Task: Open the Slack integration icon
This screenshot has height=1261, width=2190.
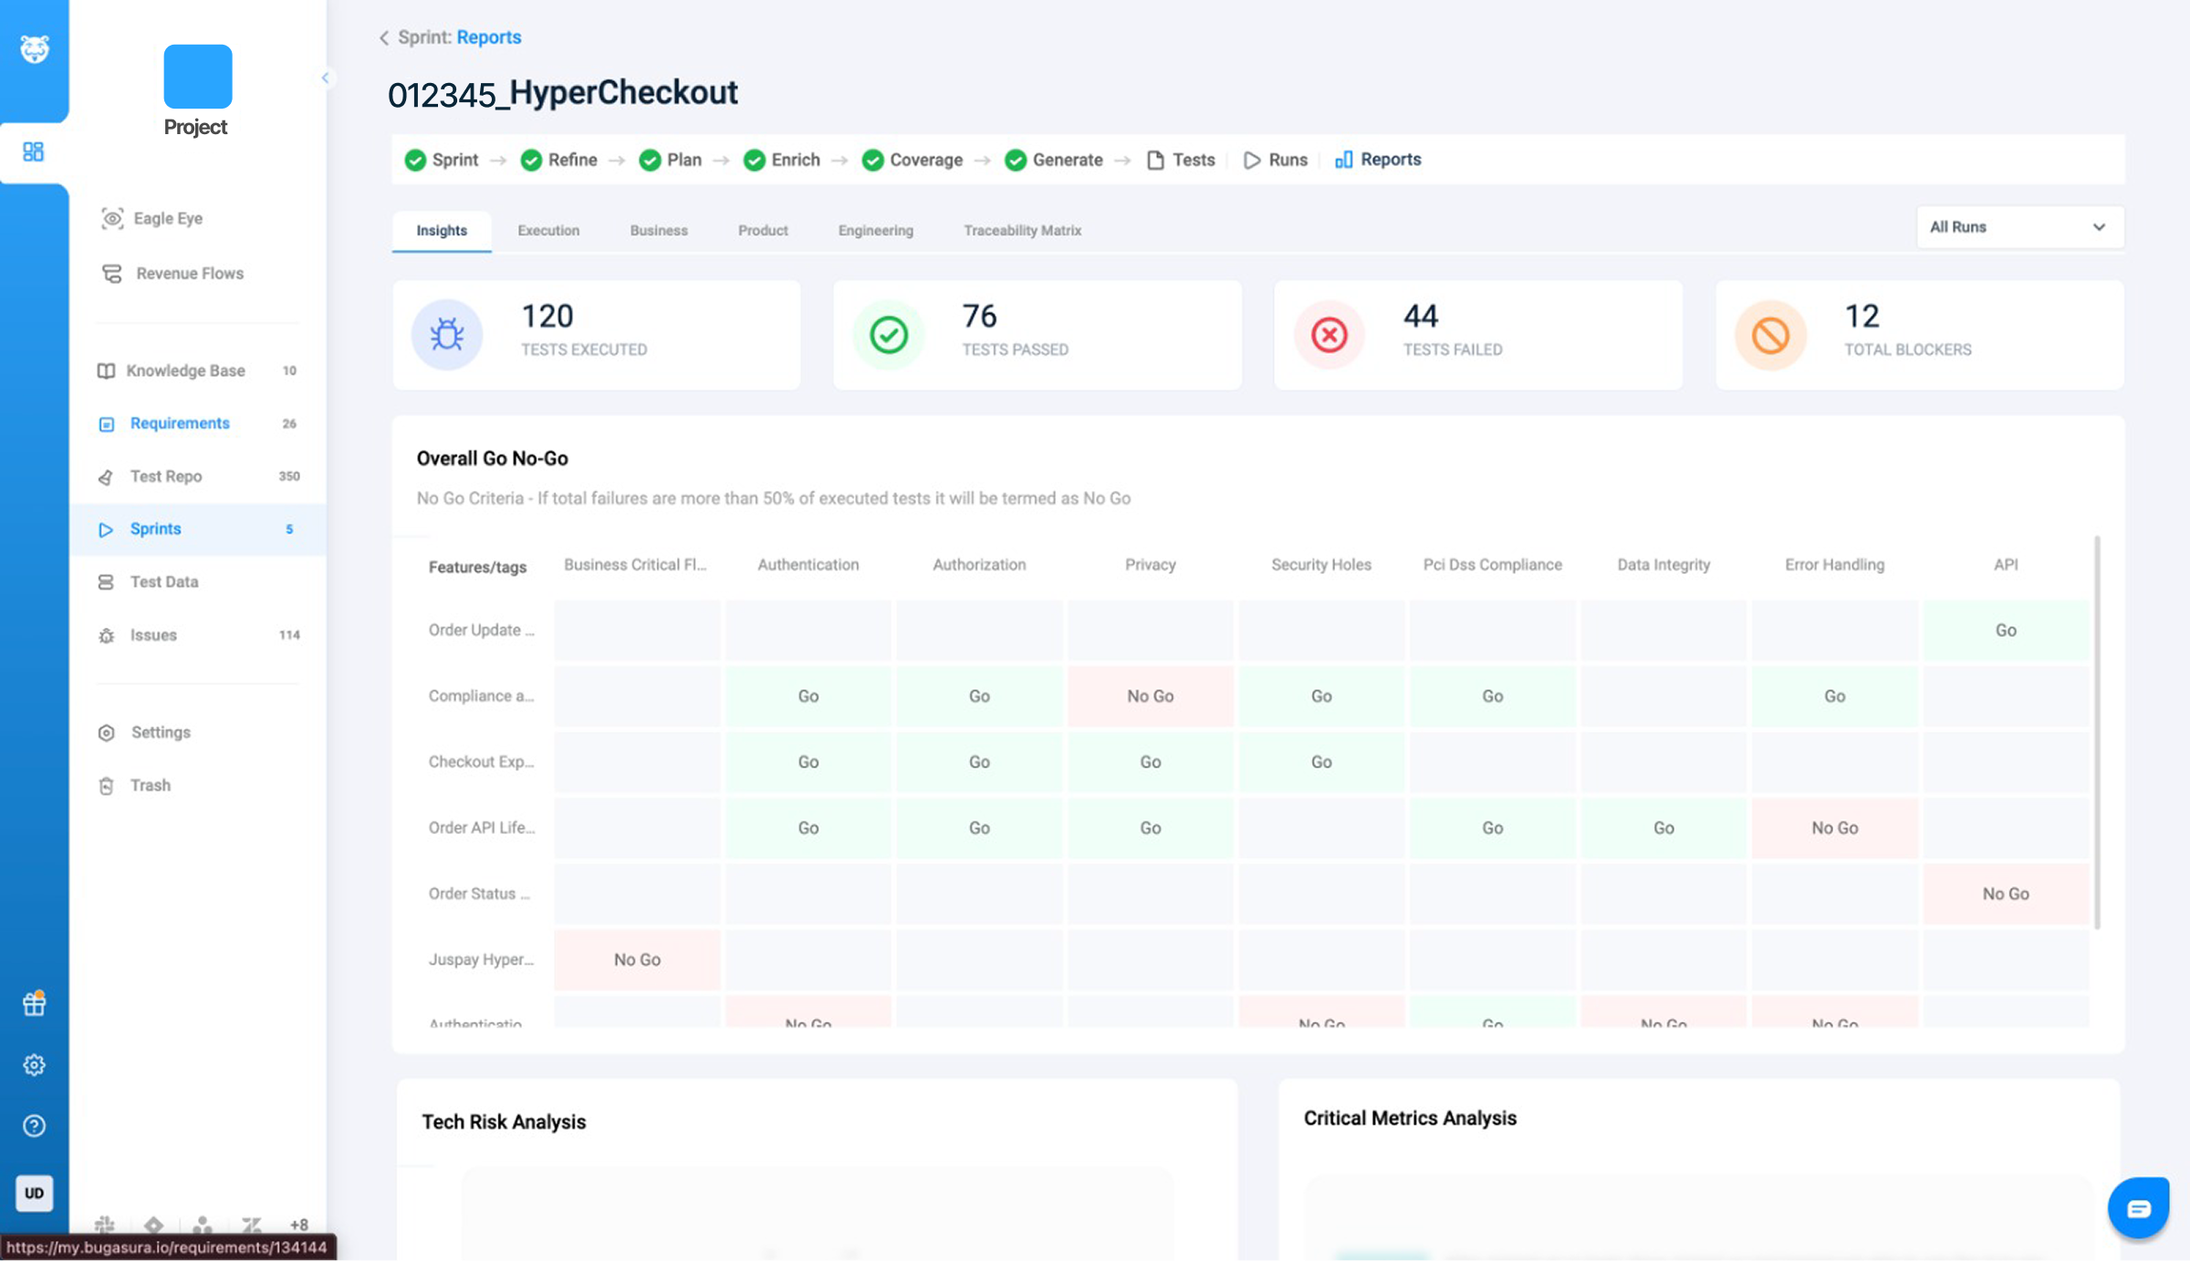Action: (x=105, y=1225)
